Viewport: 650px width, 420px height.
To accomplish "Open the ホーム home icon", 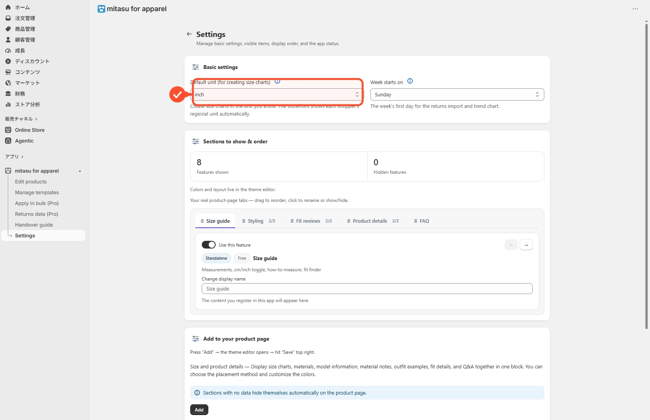I will pyautogui.click(x=8, y=7).
